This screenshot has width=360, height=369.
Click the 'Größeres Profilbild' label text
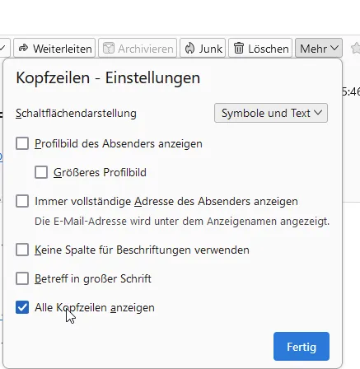[100, 173]
